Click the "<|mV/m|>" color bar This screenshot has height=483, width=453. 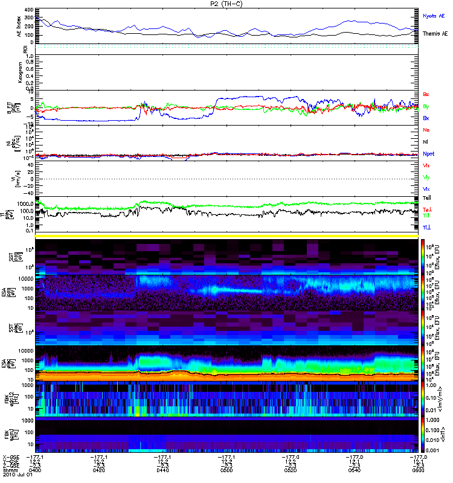[x=423, y=399]
